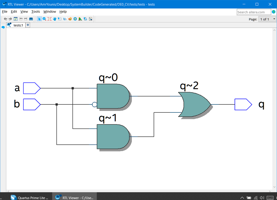Click the Search altera.com input field
Image resolution: width=277 pixels, height=200 pixels.
click(254, 12)
